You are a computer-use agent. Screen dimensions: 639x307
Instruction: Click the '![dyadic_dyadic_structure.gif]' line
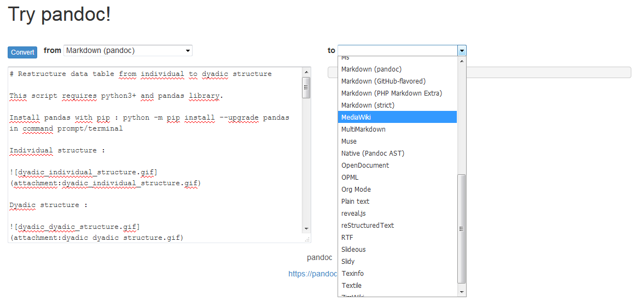[x=74, y=226]
